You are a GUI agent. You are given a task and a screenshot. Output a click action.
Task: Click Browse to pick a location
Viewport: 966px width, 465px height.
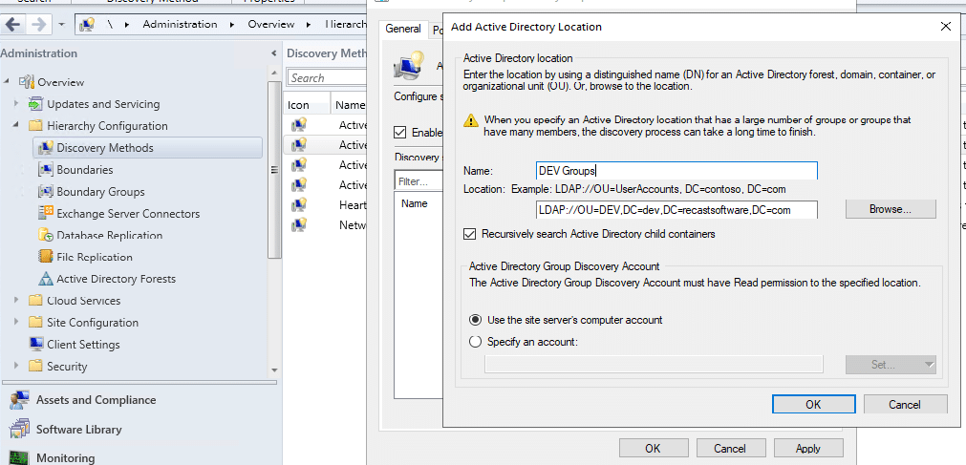(x=890, y=209)
